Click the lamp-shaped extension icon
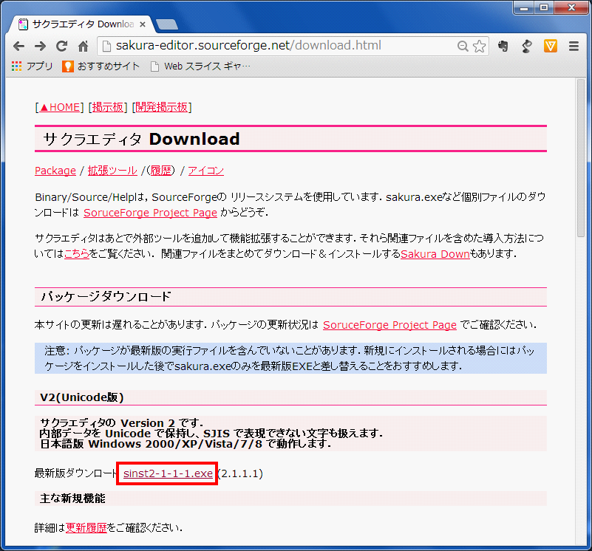The height and width of the screenshot is (551, 592). (x=527, y=46)
